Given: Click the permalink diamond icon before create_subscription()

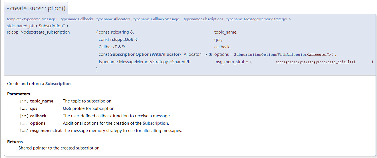Looking at the screenshot, I should click(8, 9).
